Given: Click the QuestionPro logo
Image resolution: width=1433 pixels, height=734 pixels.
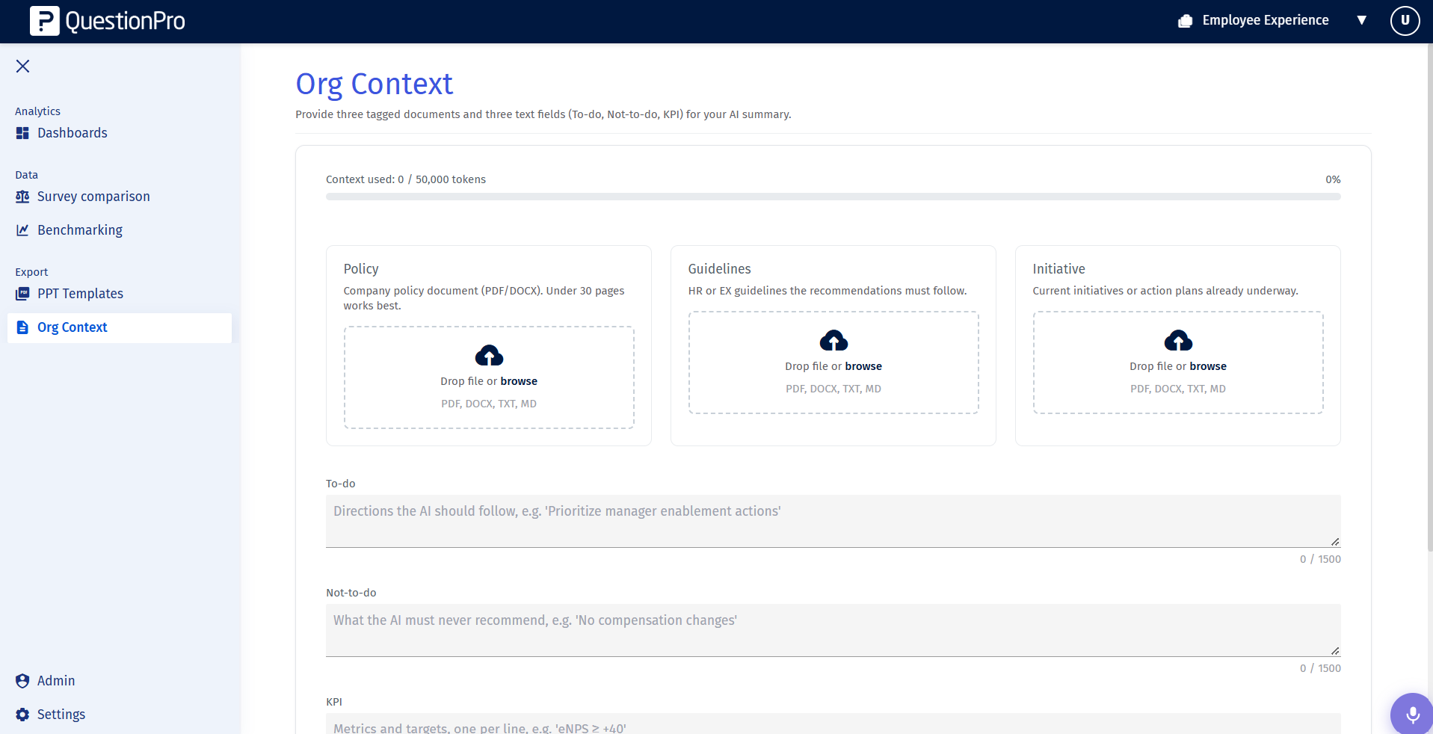Looking at the screenshot, I should 108,21.
